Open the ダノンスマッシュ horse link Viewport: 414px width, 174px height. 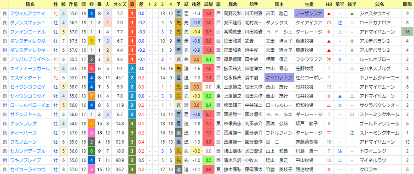28,22
